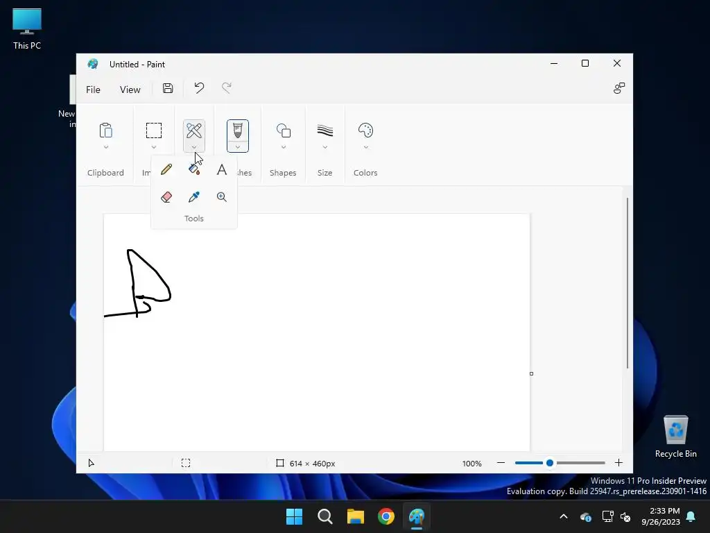This screenshot has width=710, height=533.
Task: Select the Magnifier tool
Action: (x=221, y=197)
